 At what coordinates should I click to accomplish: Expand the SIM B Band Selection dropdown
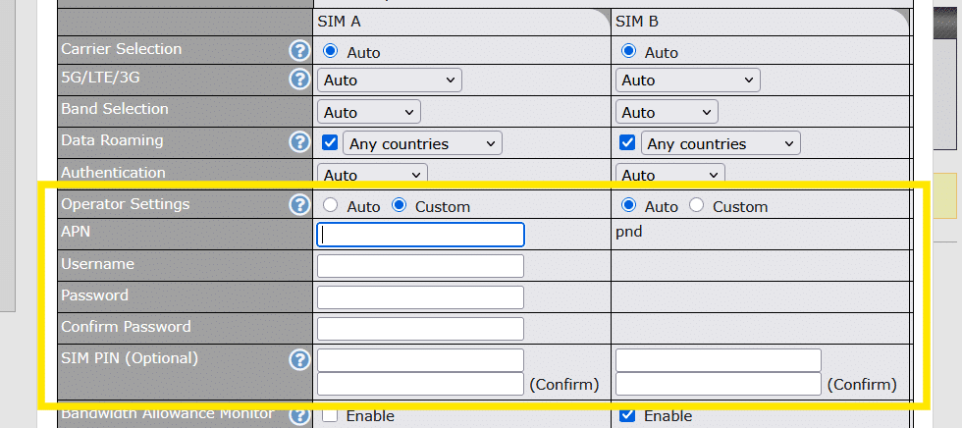[x=667, y=112]
